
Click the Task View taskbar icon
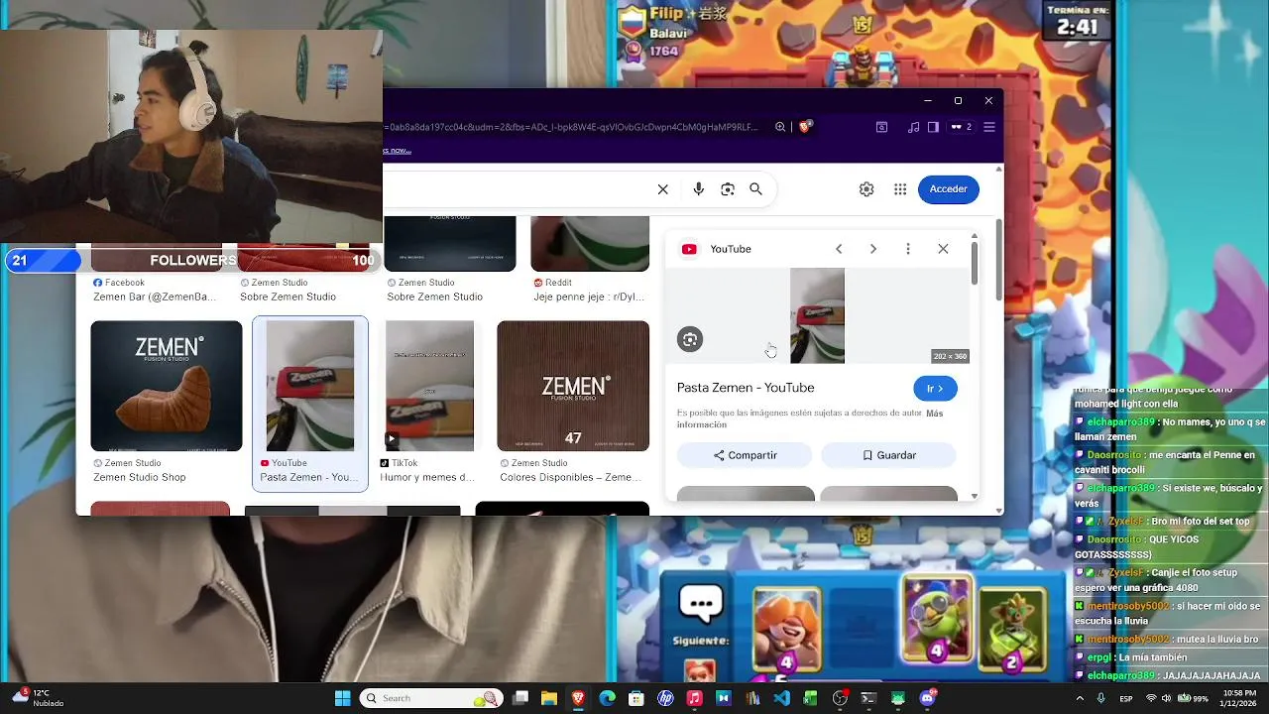520,698
